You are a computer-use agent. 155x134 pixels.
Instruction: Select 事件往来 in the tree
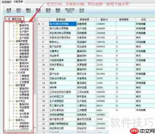pyautogui.click(x=24, y=66)
